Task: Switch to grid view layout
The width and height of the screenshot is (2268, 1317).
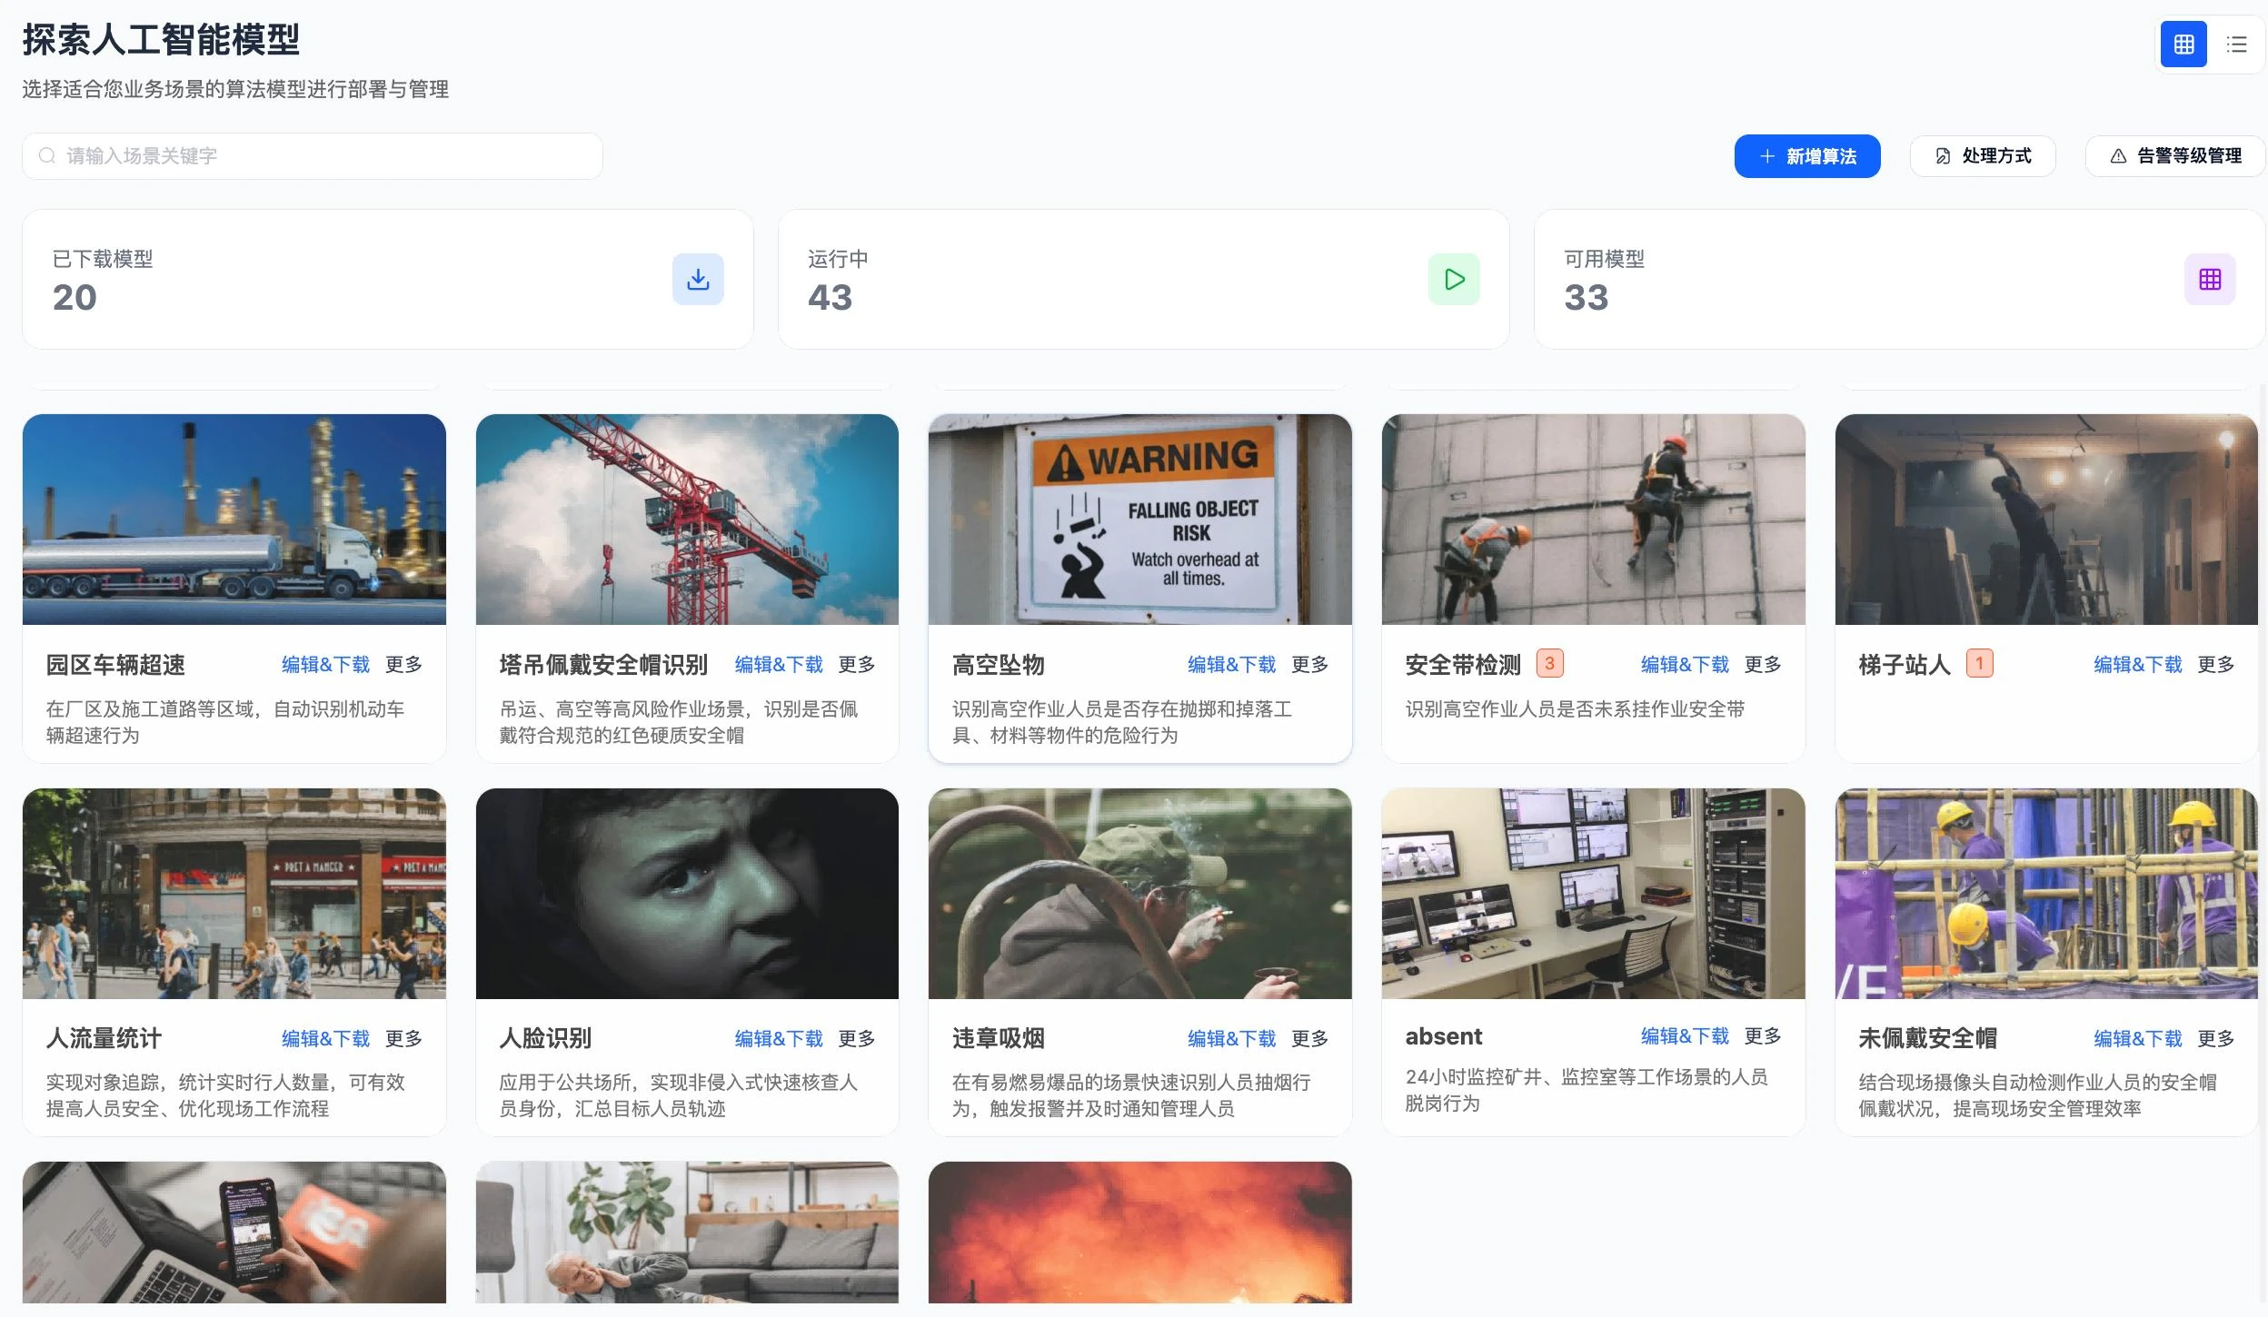Action: [2183, 44]
